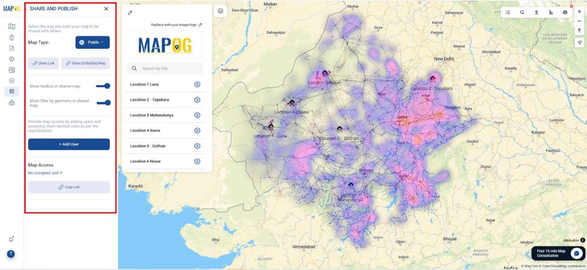Expand Location 2 - Tapukara arrow
Image resolution: width=587 pixels, height=270 pixels.
[x=197, y=100]
